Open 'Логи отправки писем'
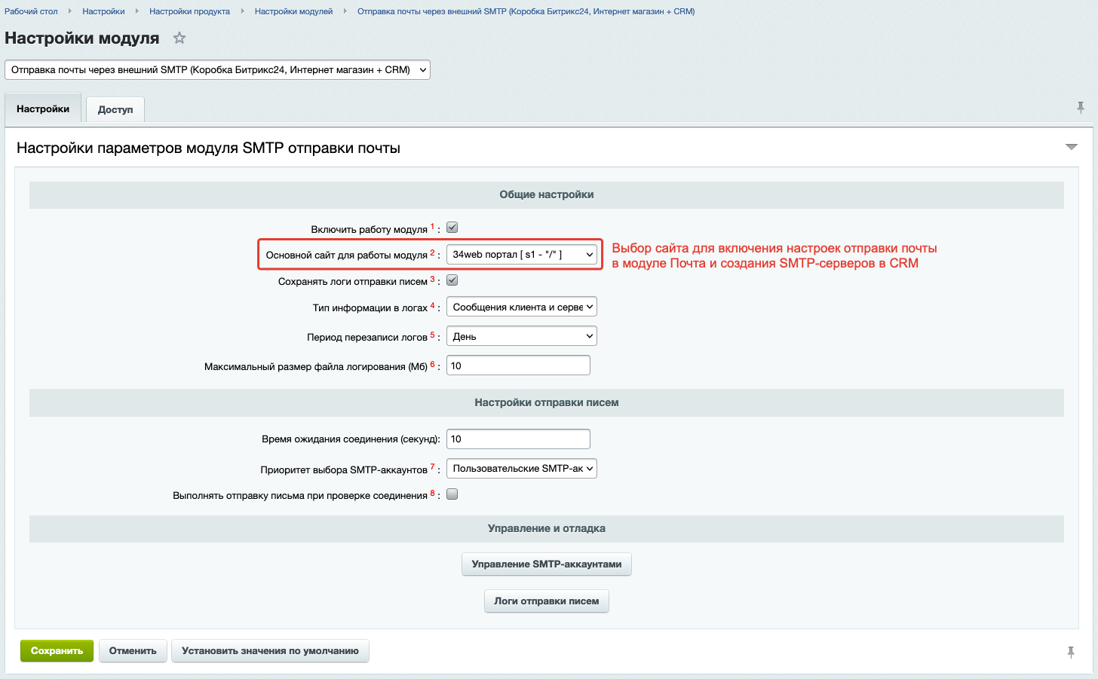The width and height of the screenshot is (1098, 679). click(x=547, y=601)
